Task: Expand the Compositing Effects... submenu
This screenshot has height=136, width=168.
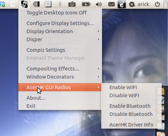Action: point(60,69)
